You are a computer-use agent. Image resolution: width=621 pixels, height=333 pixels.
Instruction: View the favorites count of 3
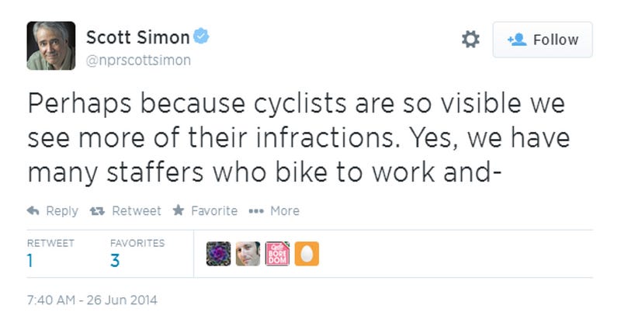(115, 261)
